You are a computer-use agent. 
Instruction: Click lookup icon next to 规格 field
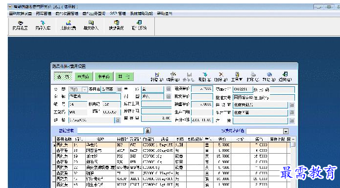pyautogui.click(x=118, y=120)
